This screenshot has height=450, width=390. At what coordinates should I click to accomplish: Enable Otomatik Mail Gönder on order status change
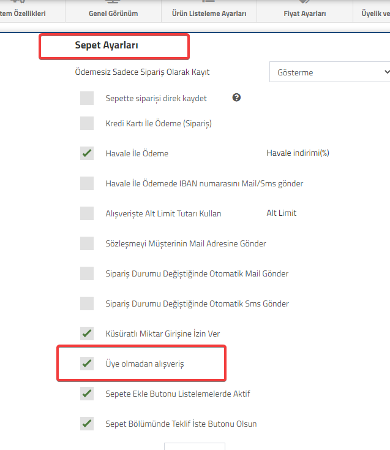(x=87, y=273)
